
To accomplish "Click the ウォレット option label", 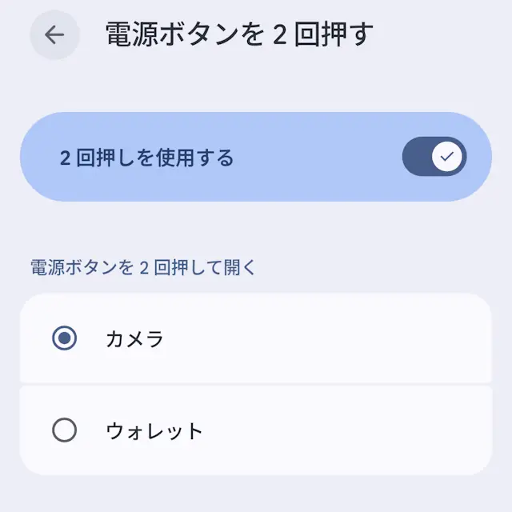I will tap(154, 432).
